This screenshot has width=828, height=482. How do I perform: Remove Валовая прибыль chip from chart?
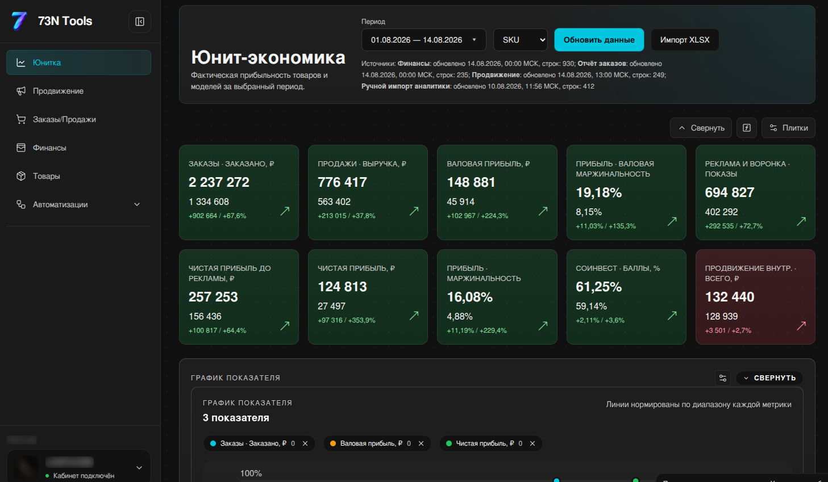click(421, 443)
